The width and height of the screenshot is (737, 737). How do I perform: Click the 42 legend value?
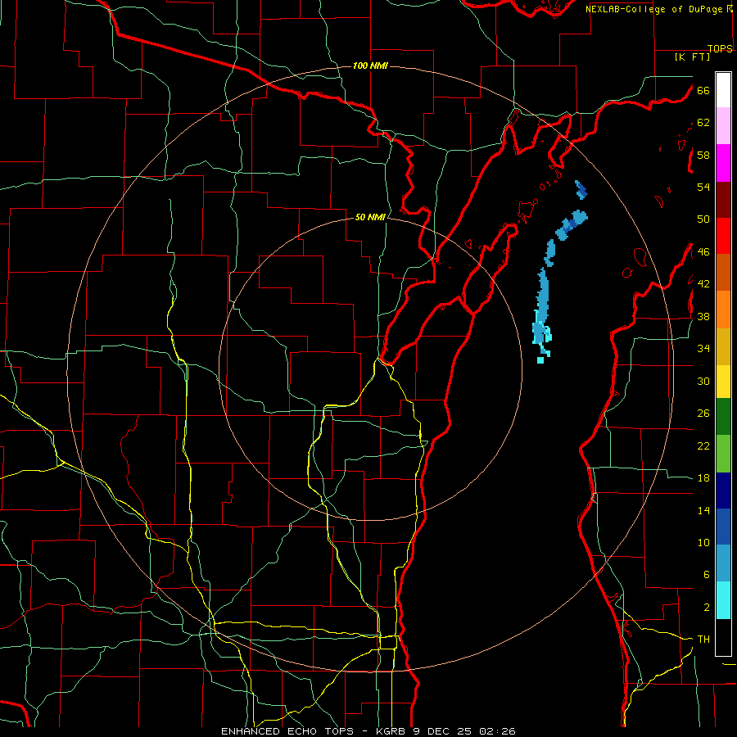[703, 284]
